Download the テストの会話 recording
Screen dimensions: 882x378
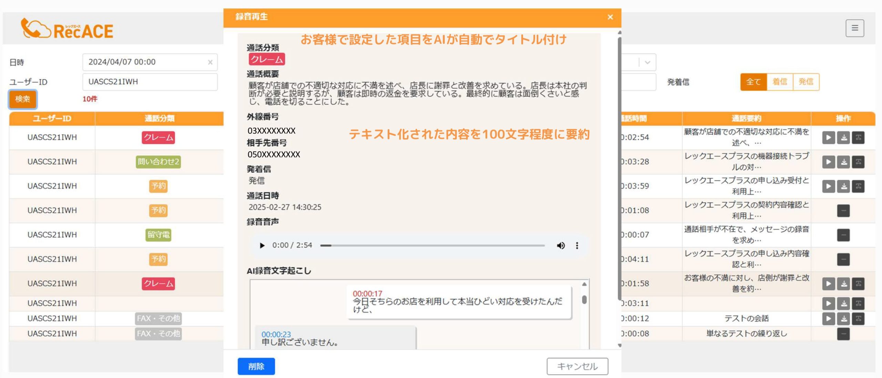[844, 319]
